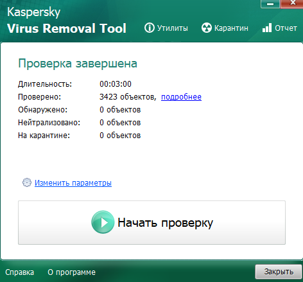This screenshot has width=303, height=282.
Task: Select the Нейтрализовано value 0 объектов
Action: 120,123
